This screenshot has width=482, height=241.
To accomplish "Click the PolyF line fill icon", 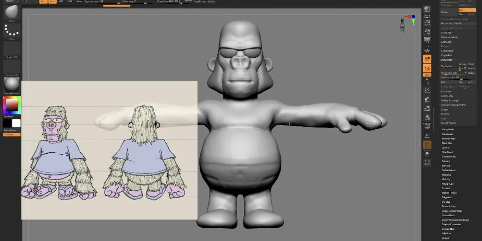I will (x=427, y=127).
